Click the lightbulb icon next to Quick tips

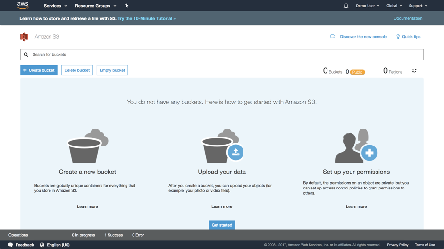point(398,36)
